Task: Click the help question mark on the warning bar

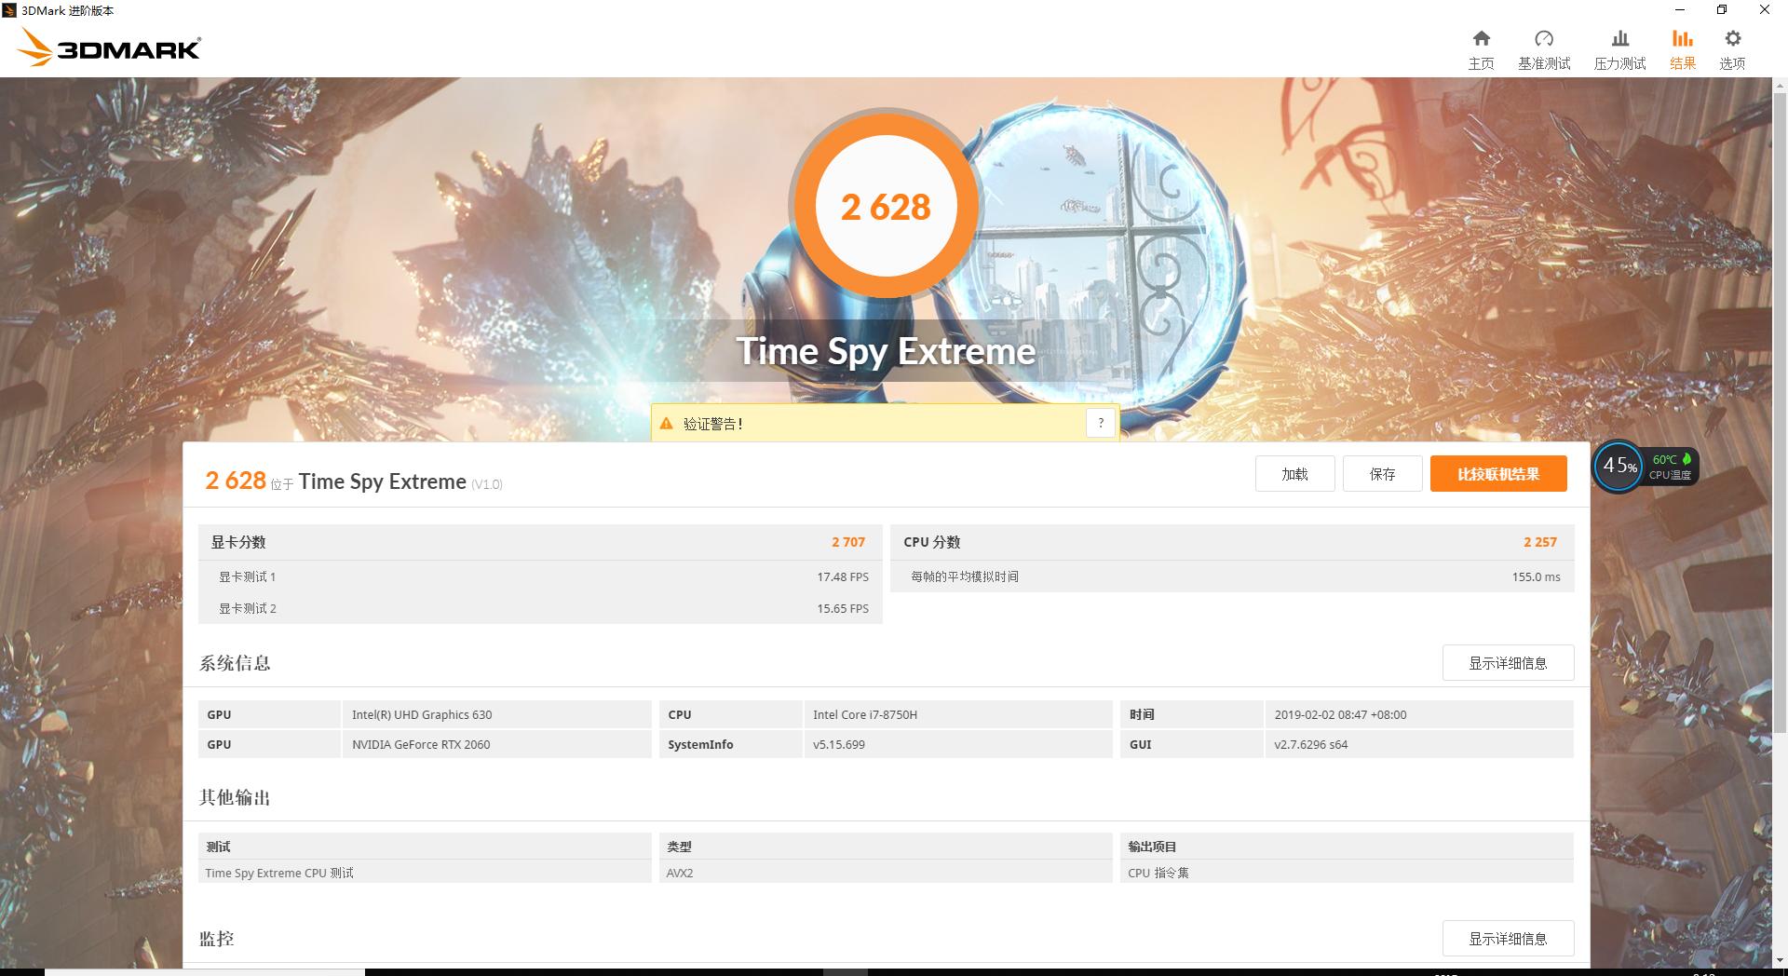Action: point(1100,422)
